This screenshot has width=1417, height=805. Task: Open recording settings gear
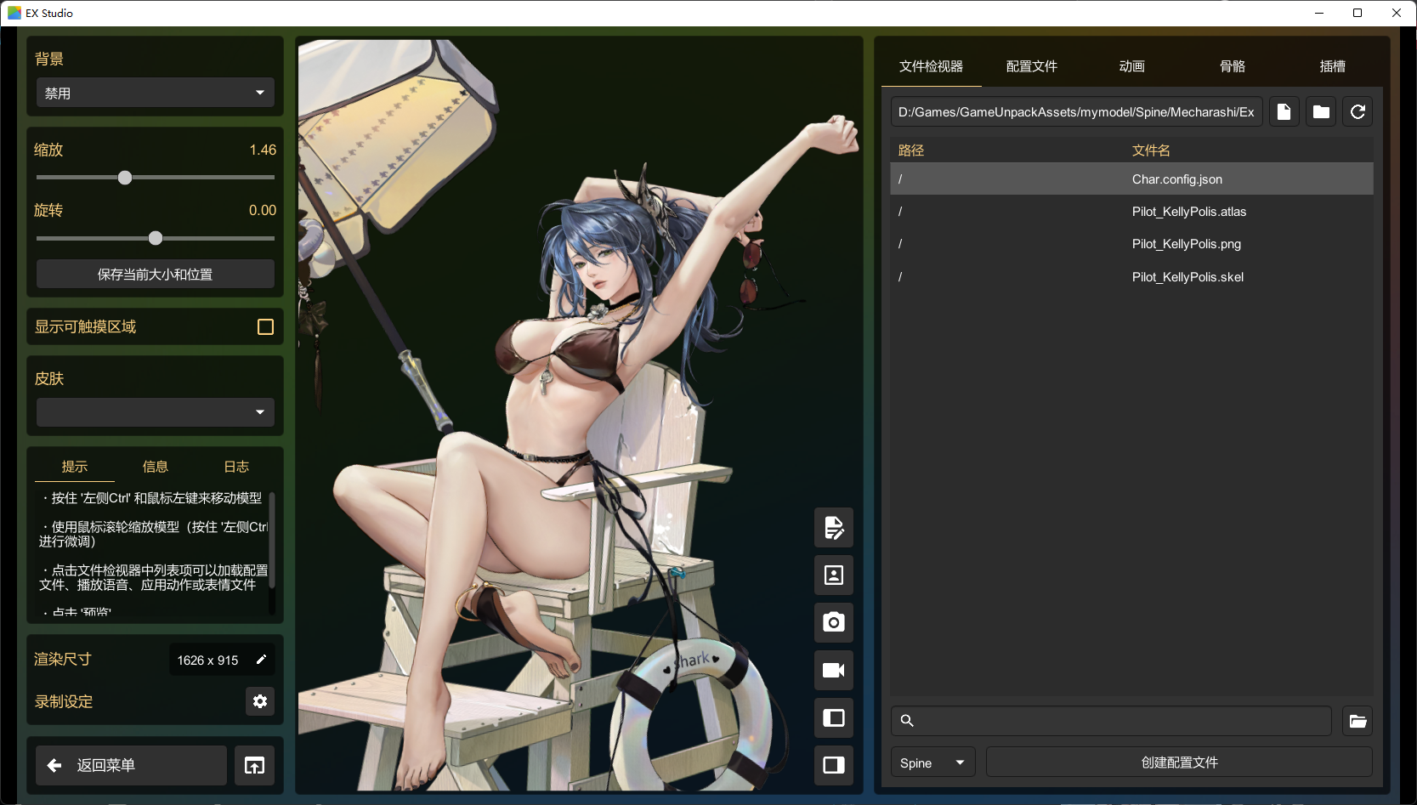click(260, 701)
